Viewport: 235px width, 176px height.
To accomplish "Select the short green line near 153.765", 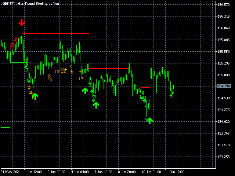I will [6, 128].
